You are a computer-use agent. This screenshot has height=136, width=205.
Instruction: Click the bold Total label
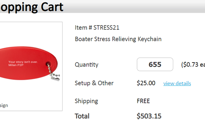[x=82, y=116]
